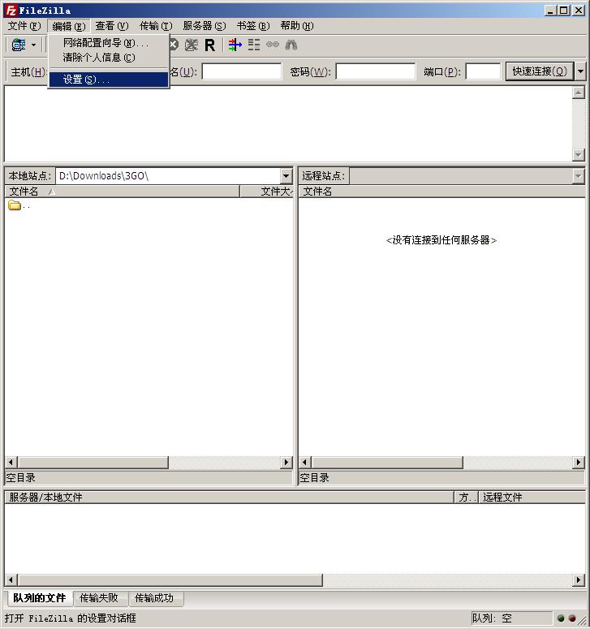Click the 远程文件 queue column header
The width and height of the screenshot is (590, 629).
tap(532, 498)
